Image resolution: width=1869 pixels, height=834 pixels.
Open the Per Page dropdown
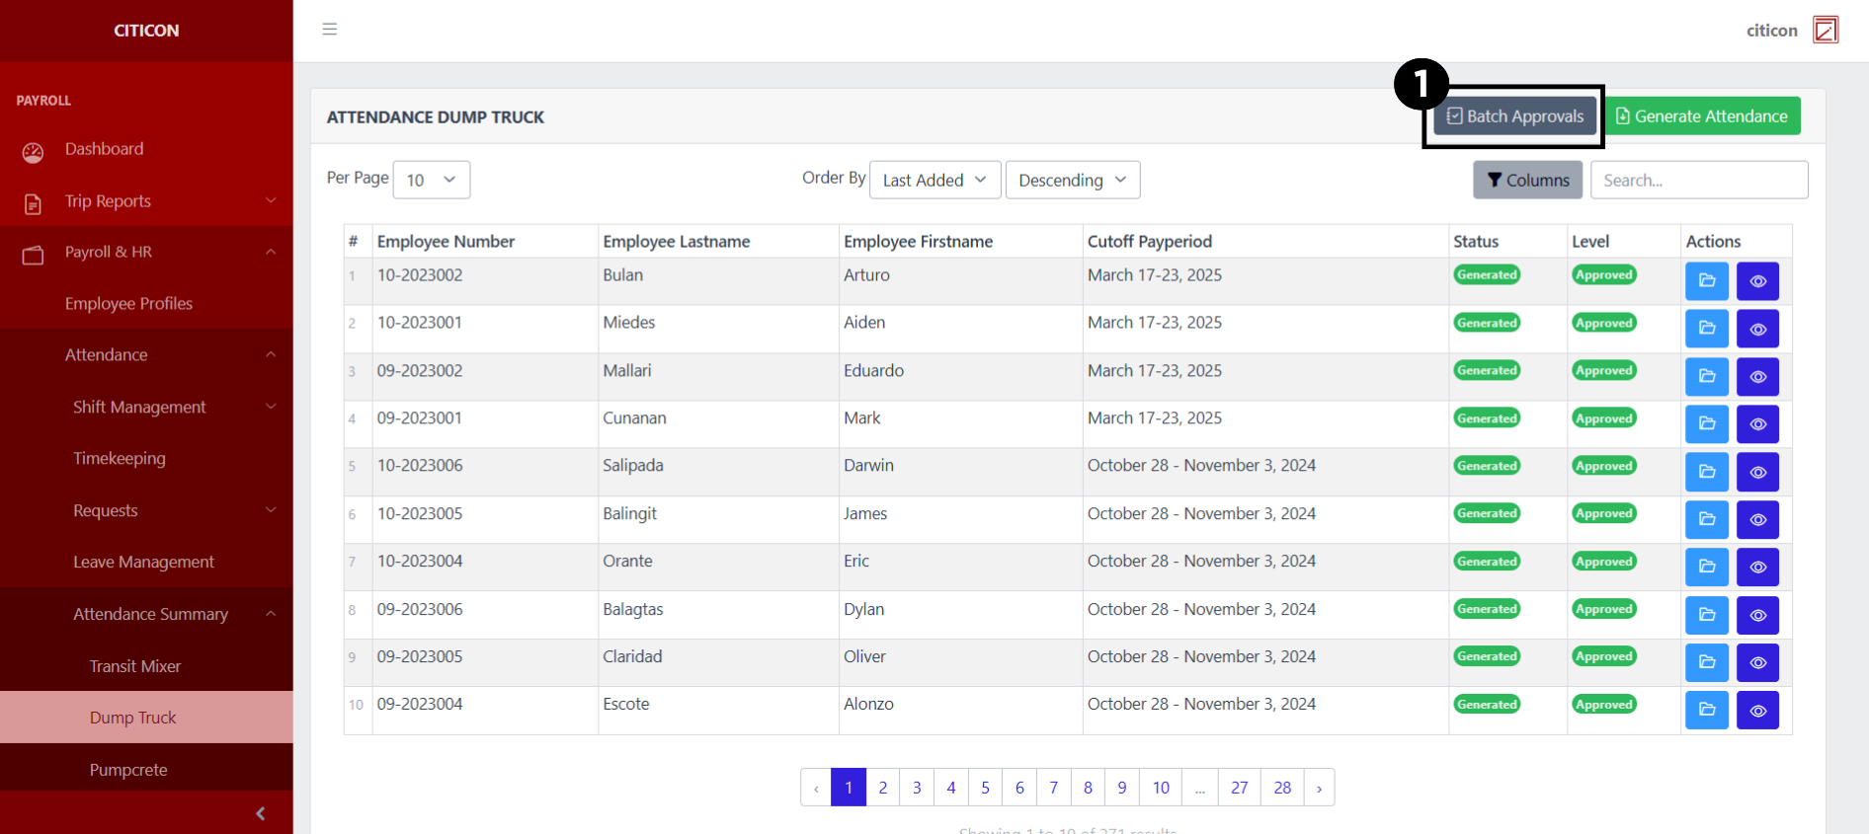[x=432, y=180]
